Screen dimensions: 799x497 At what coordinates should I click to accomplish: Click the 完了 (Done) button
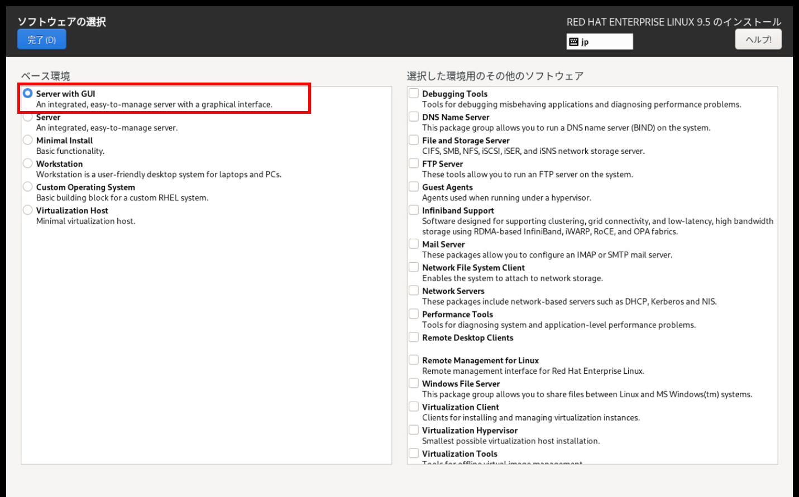coord(41,39)
